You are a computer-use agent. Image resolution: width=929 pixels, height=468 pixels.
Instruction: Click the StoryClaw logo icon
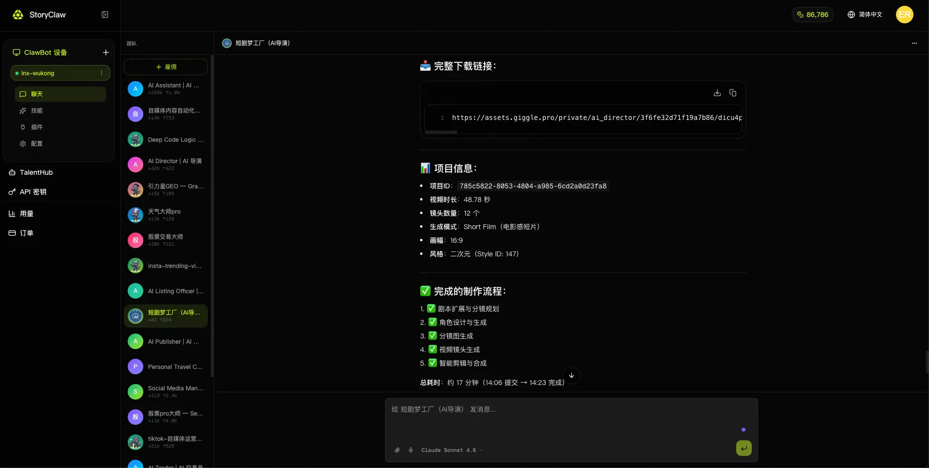tap(18, 15)
